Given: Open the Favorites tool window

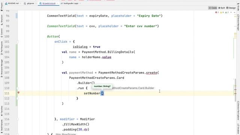Looking at the screenshot, I should [x=1, y=111].
